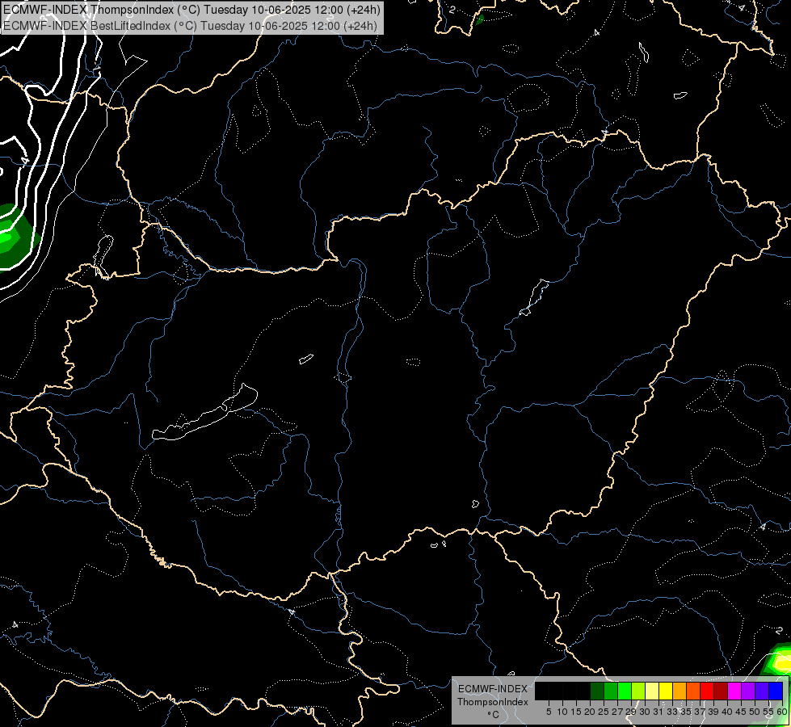
Task: Select the blue 55–60 legend swatch
Action: click(x=776, y=691)
